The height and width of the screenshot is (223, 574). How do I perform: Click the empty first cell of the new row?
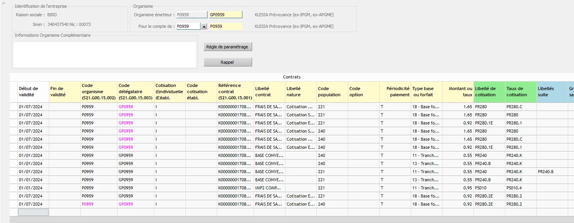tap(33, 212)
